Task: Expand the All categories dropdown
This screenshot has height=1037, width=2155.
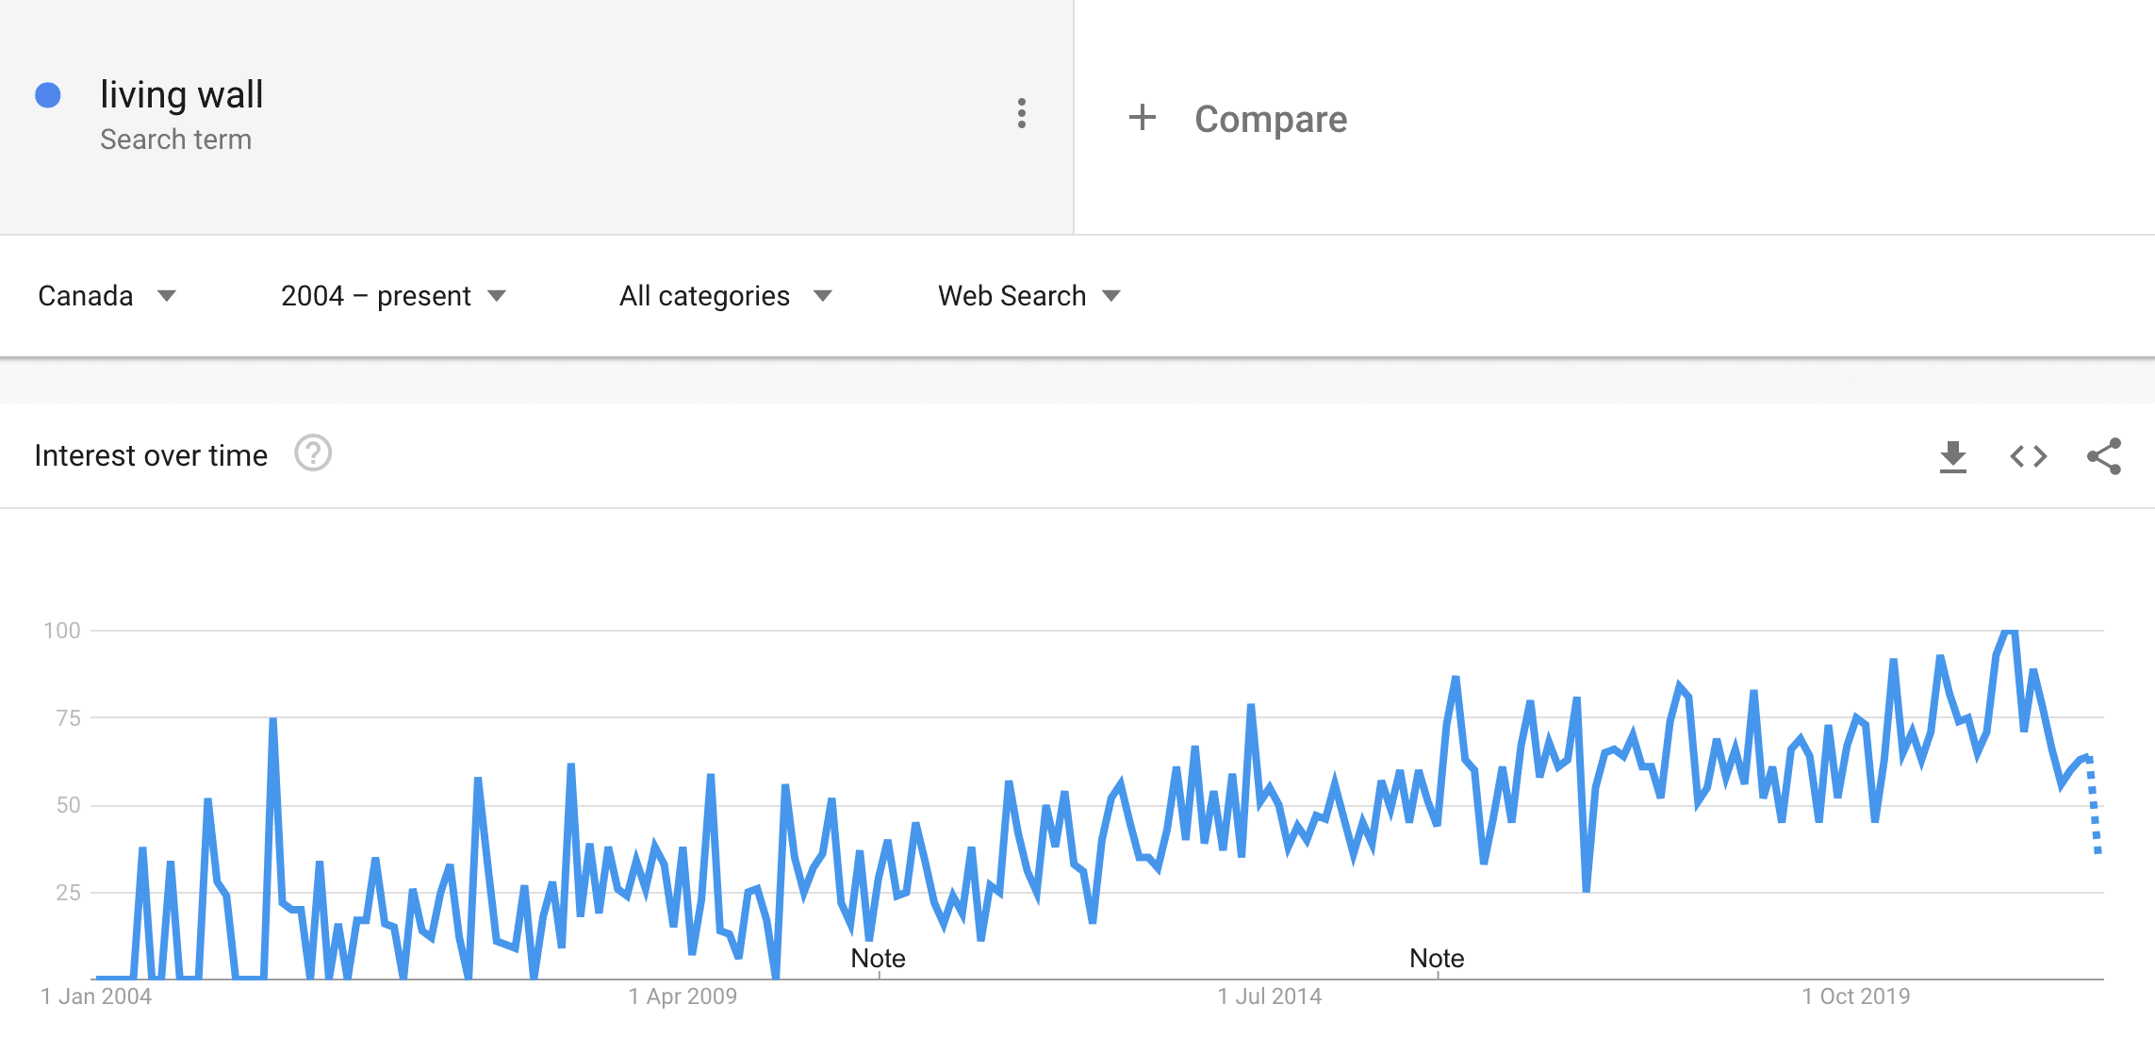Action: [x=725, y=296]
